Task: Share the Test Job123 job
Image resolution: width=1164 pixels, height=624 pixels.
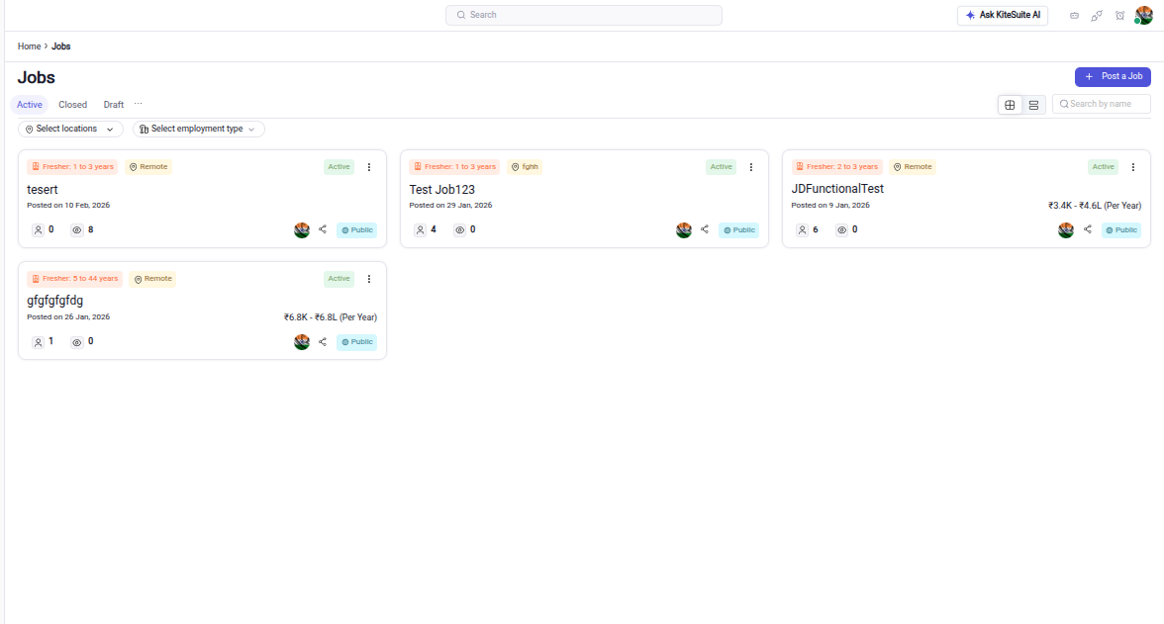Action: tap(705, 229)
